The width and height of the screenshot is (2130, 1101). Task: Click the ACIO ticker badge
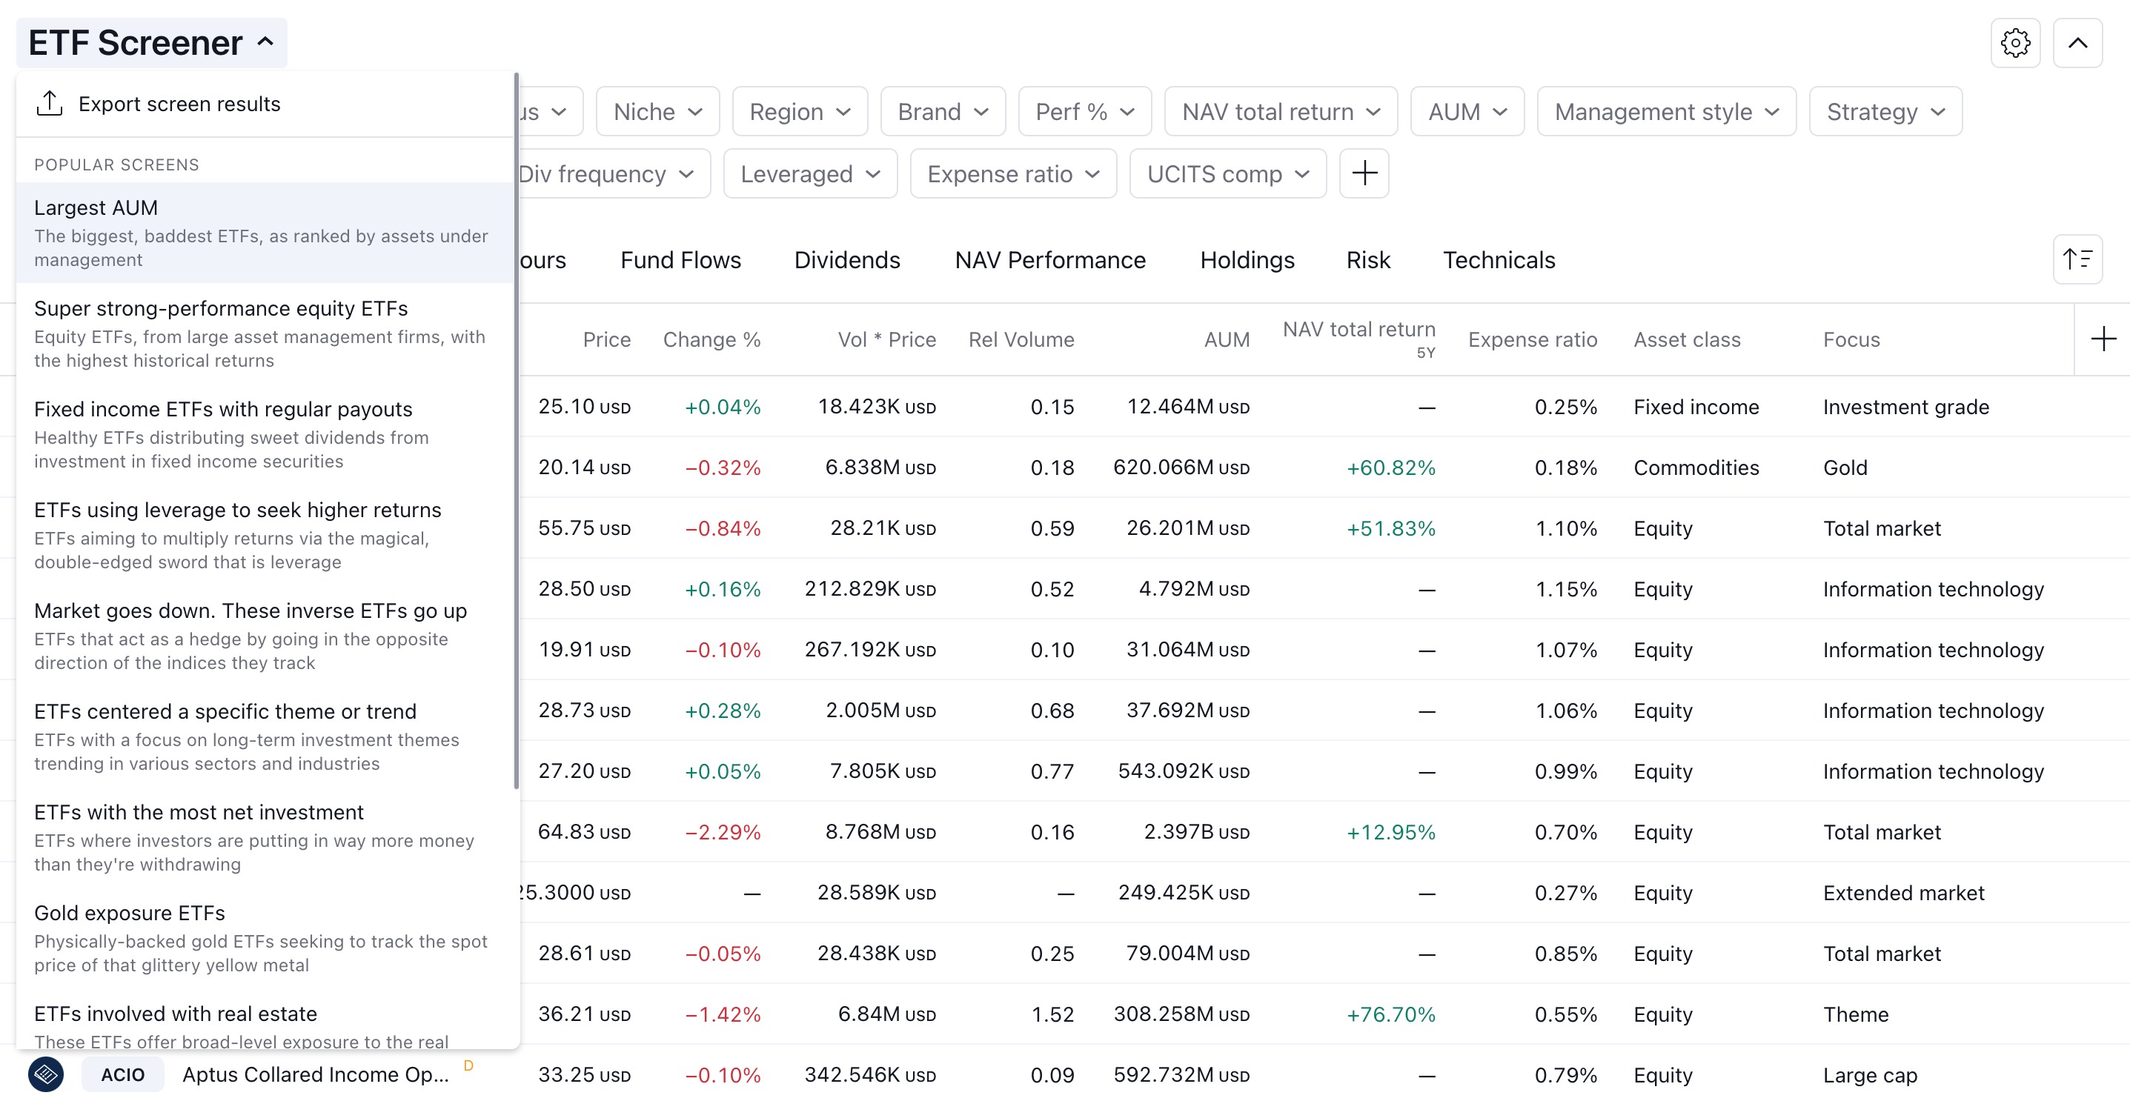122,1074
